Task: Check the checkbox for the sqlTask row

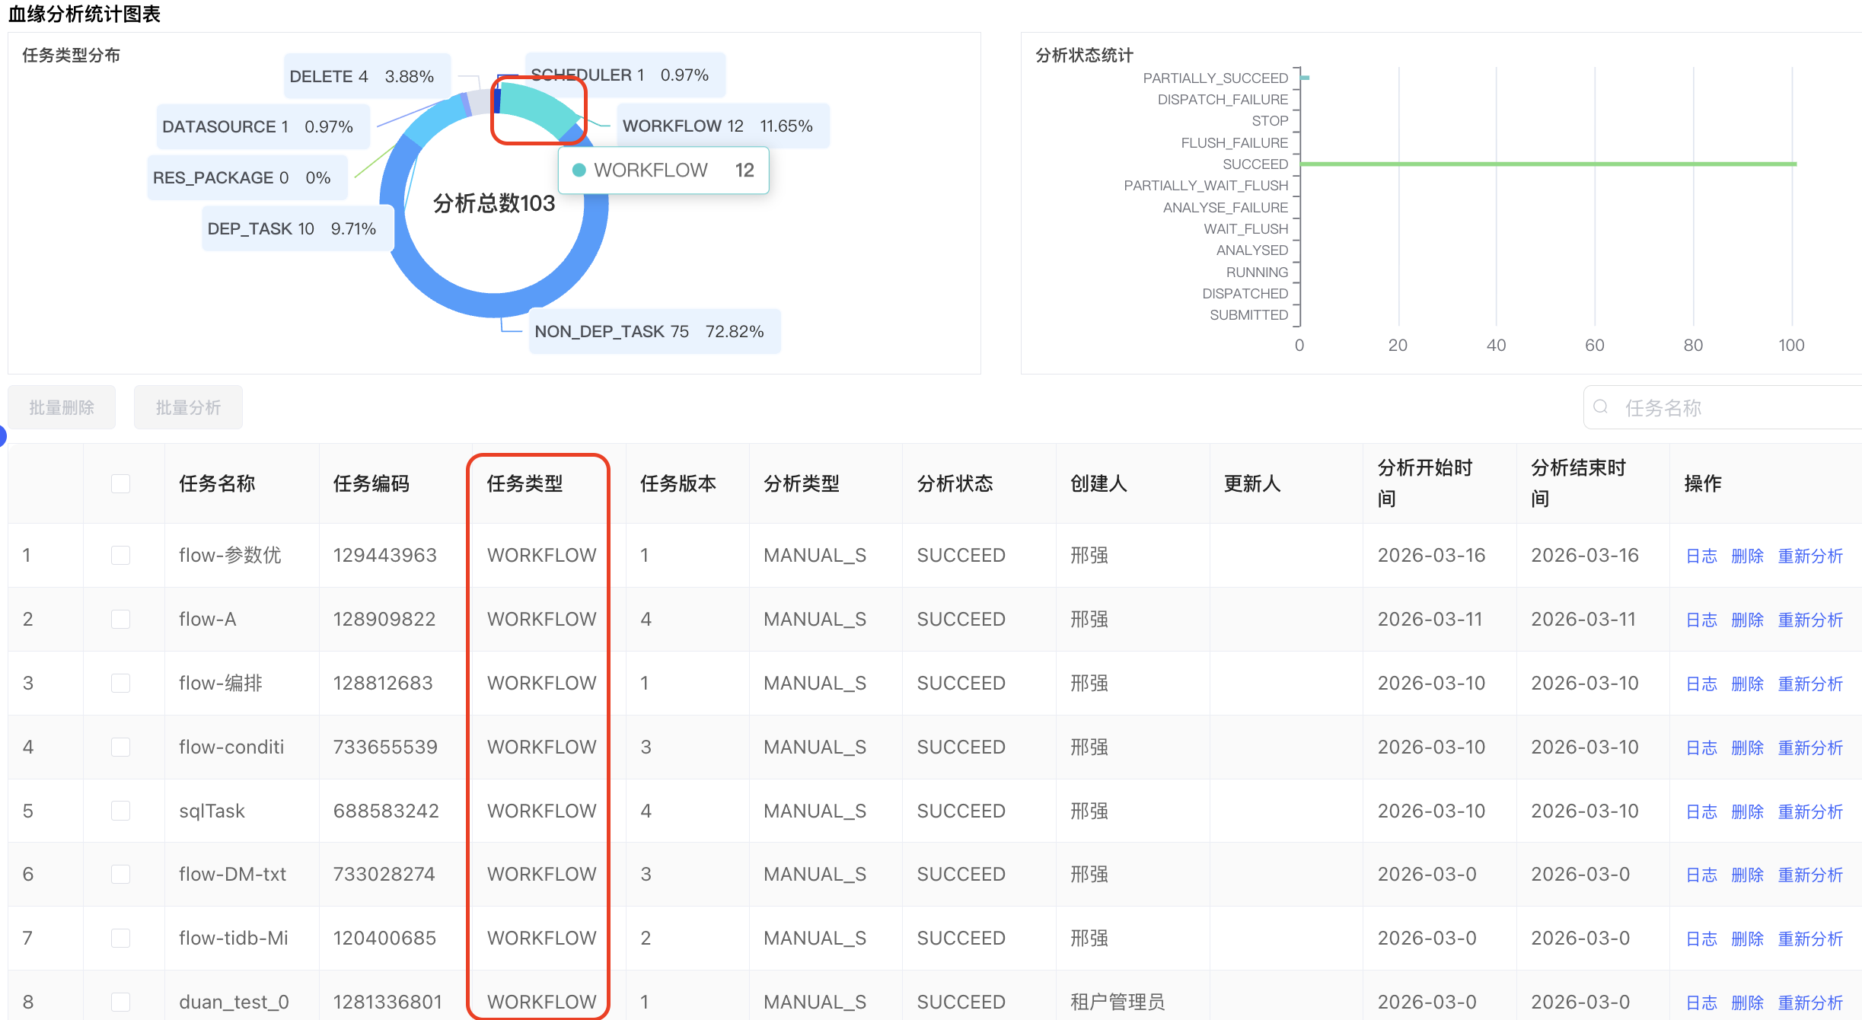Action: coord(120,811)
